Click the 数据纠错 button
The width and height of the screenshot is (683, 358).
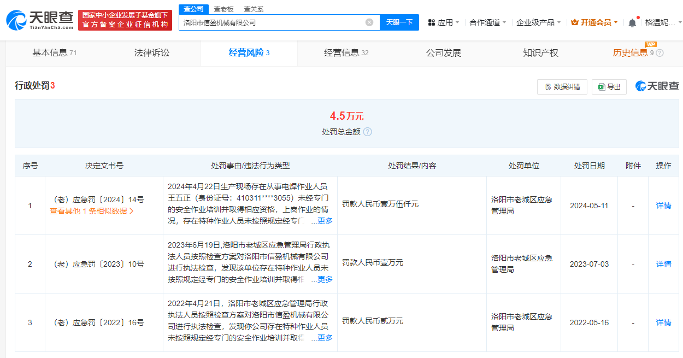pos(562,86)
